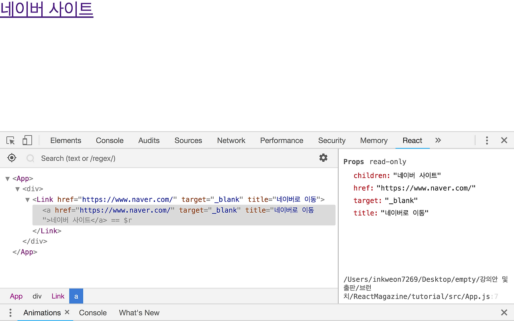
Task: Show more DevTools tabs chevron
Action: click(x=438, y=140)
